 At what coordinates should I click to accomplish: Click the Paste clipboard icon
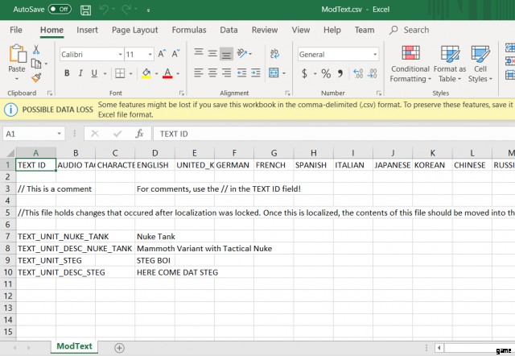(17, 56)
